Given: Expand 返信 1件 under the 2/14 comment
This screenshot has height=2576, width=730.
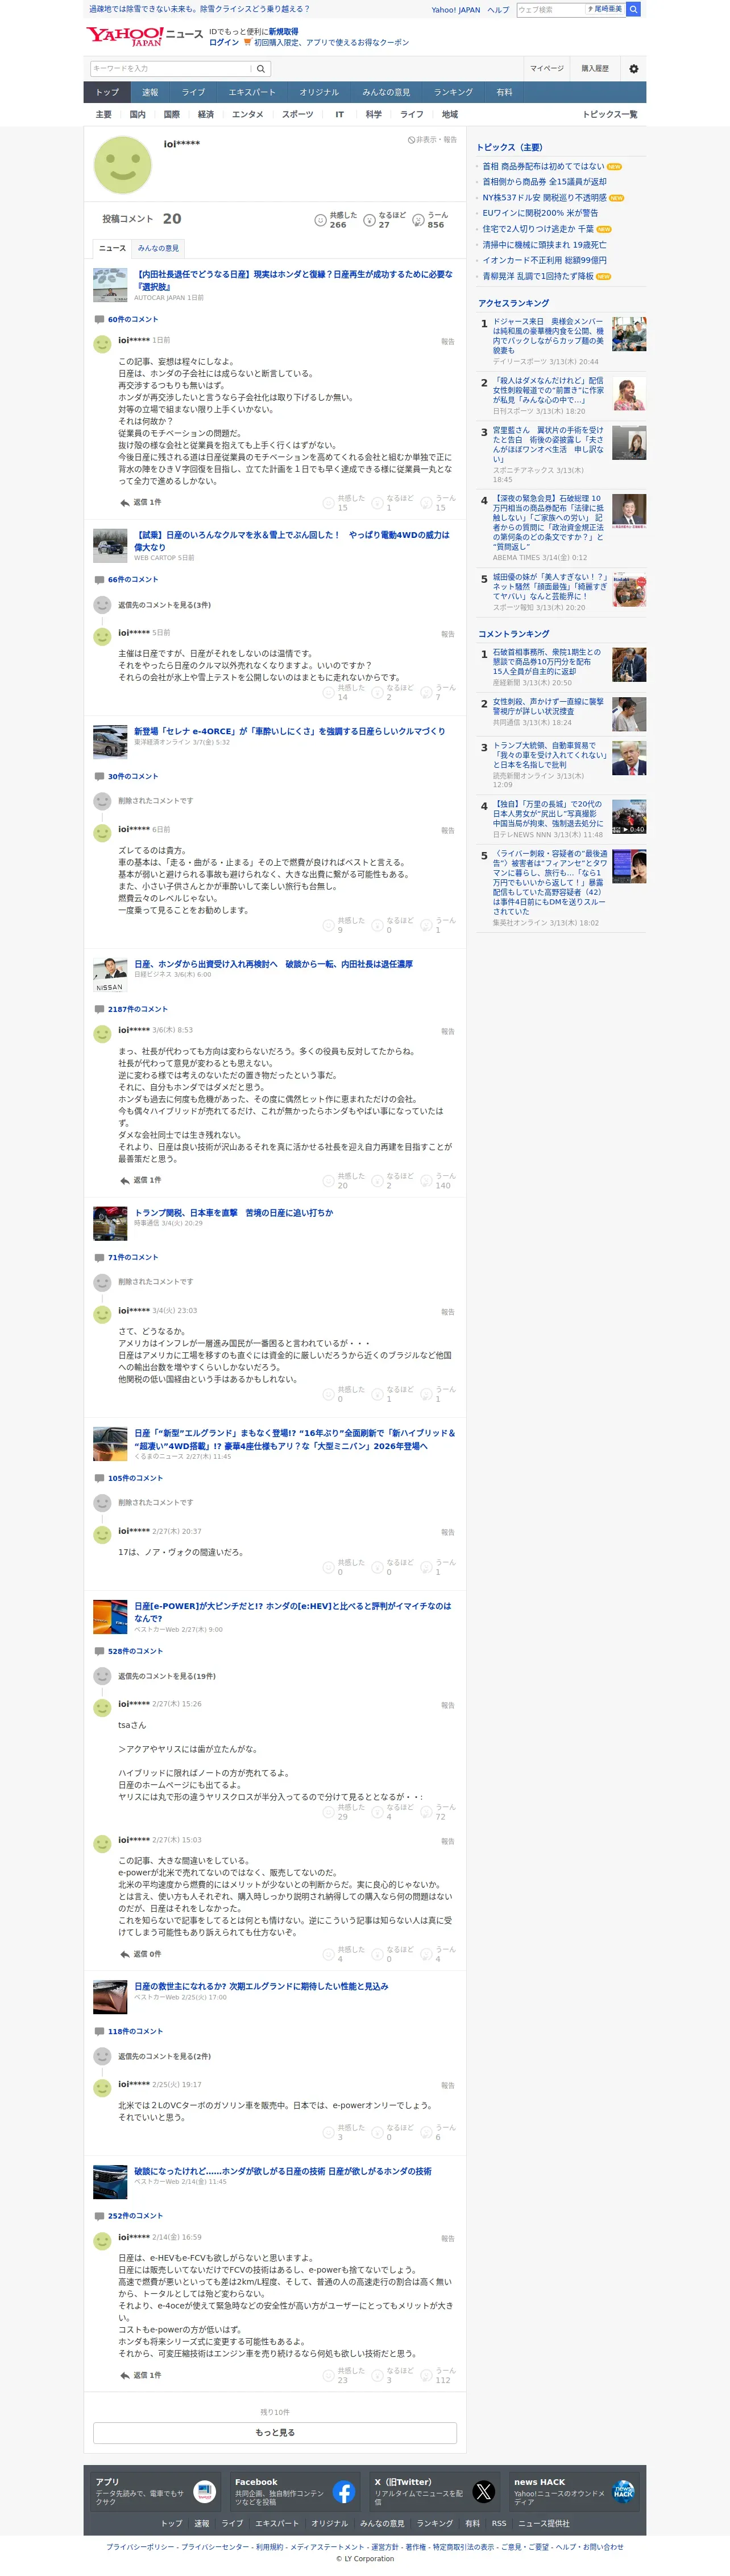Looking at the screenshot, I should (140, 2375).
